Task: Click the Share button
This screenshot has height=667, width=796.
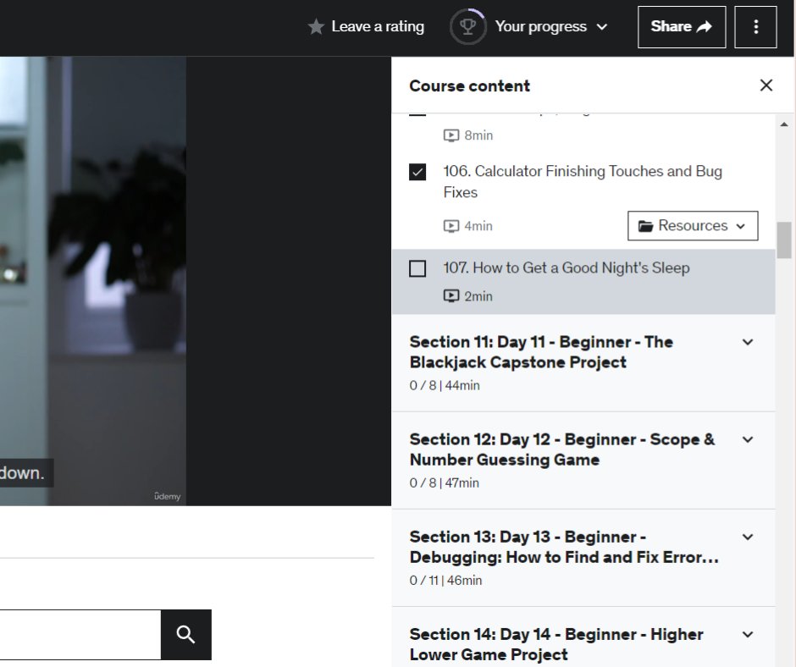Action: point(682,27)
